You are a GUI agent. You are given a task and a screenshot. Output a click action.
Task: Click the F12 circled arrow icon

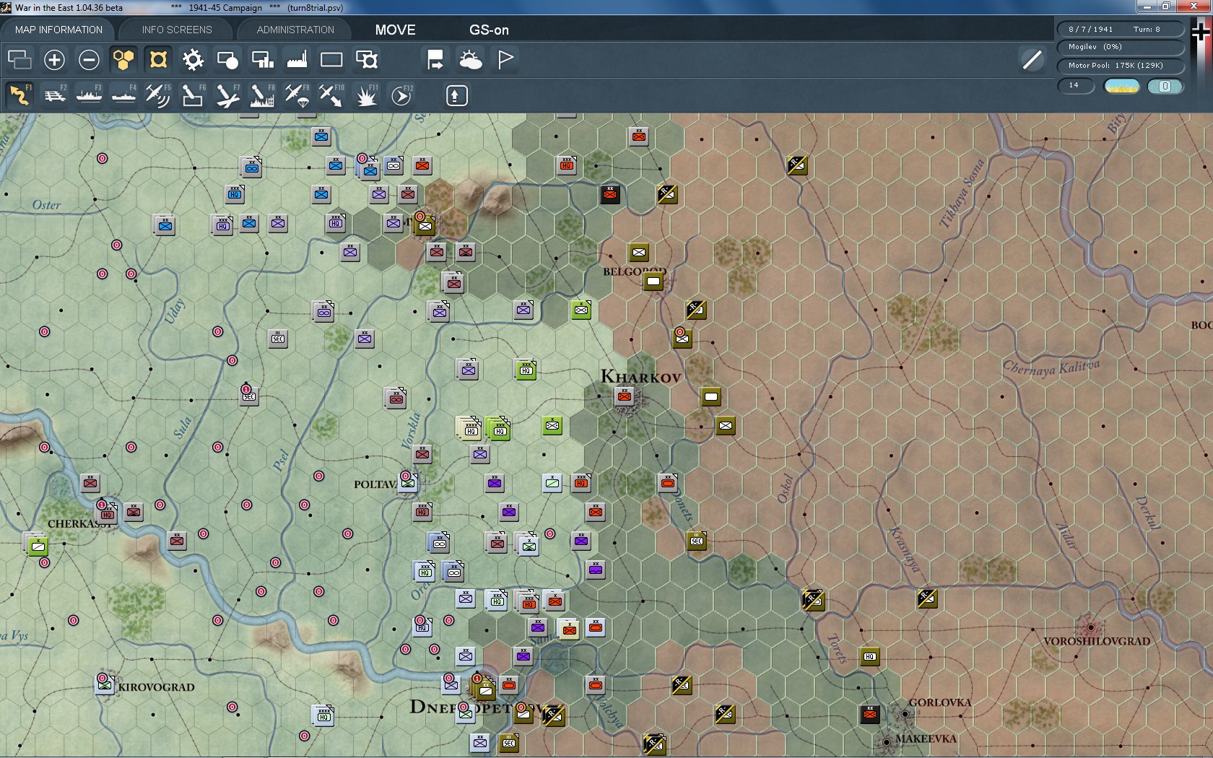[401, 95]
